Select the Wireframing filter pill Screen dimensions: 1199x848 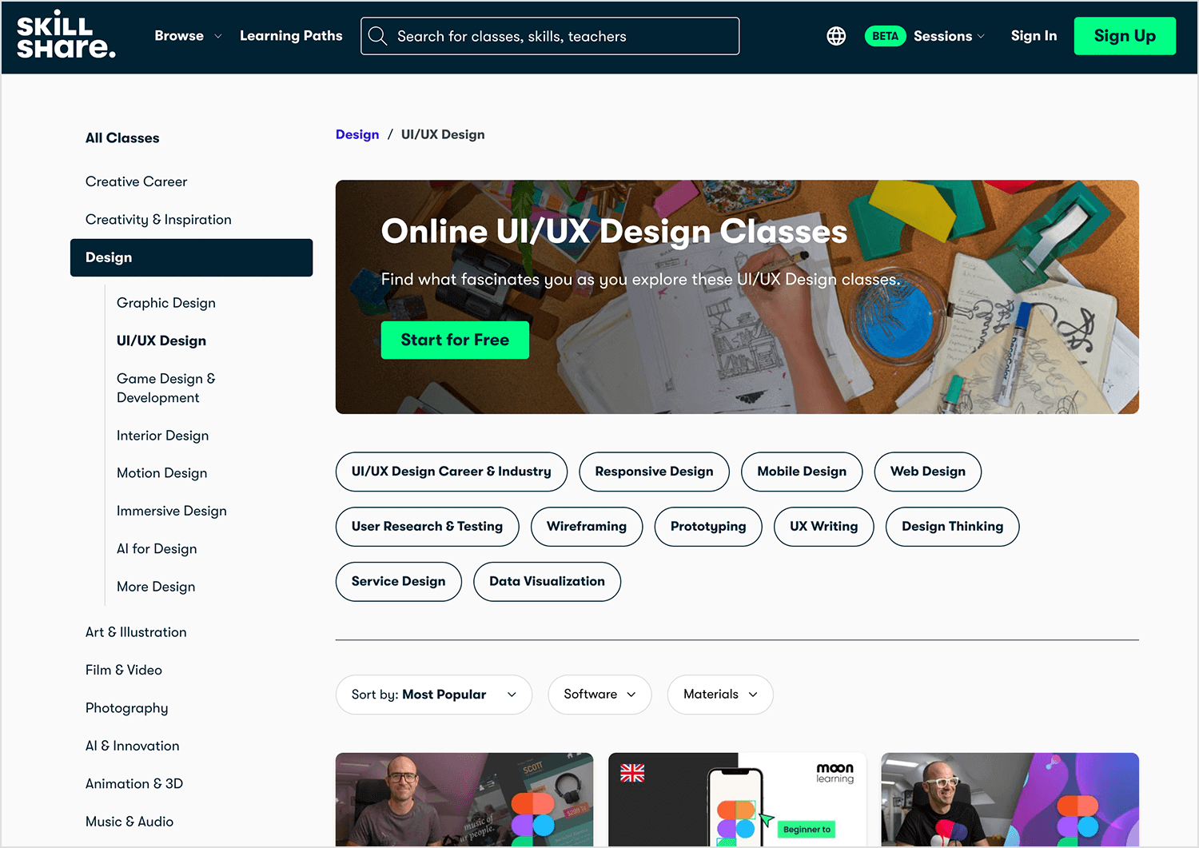(x=587, y=527)
